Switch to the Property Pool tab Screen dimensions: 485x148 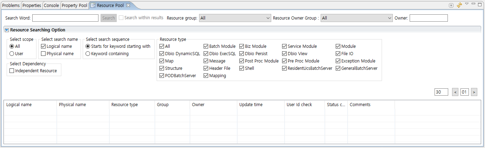(x=74, y=6)
